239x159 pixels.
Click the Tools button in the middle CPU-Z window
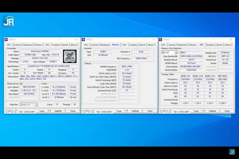click(119, 111)
